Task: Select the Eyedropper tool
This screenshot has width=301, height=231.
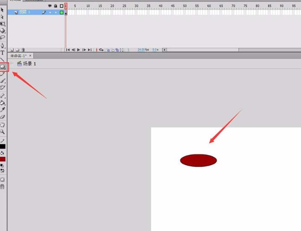Action: (3, 109)
